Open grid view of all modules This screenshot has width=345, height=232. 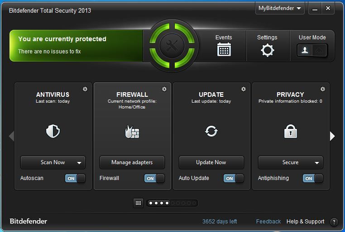[x=139, y=203]
